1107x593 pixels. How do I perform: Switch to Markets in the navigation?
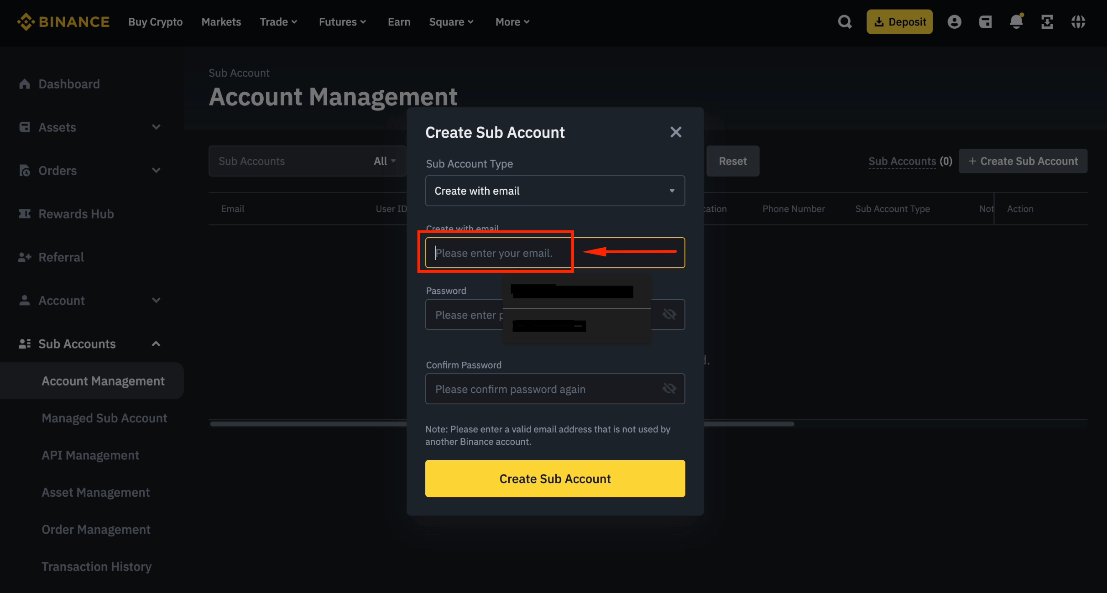221,21
